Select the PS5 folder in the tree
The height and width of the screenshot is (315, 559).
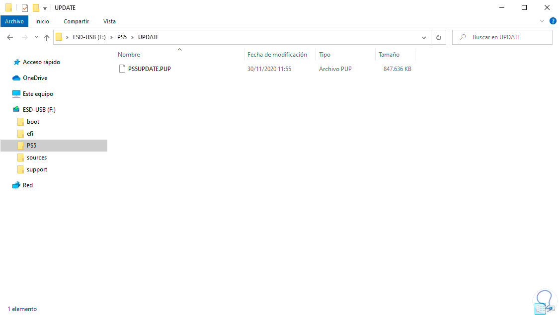coord(54,146)
